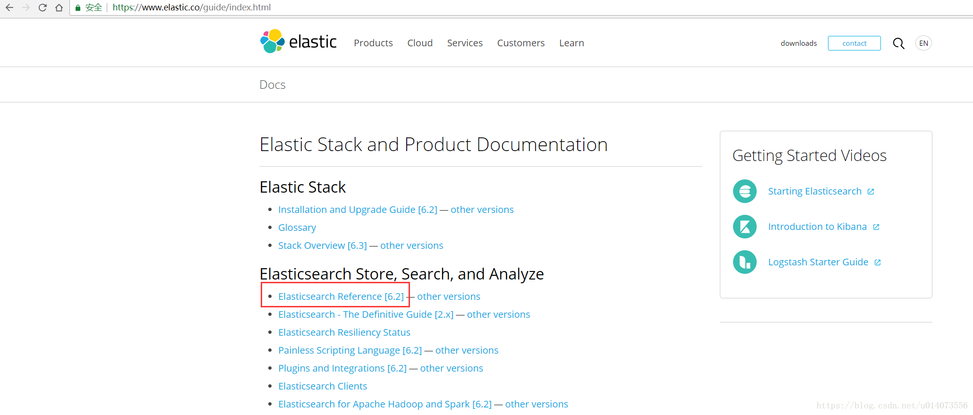This screenshot has height=415, width=973.
Task: Click external-link icon beside Logstash Starter Guide
Action: [878, 263]
